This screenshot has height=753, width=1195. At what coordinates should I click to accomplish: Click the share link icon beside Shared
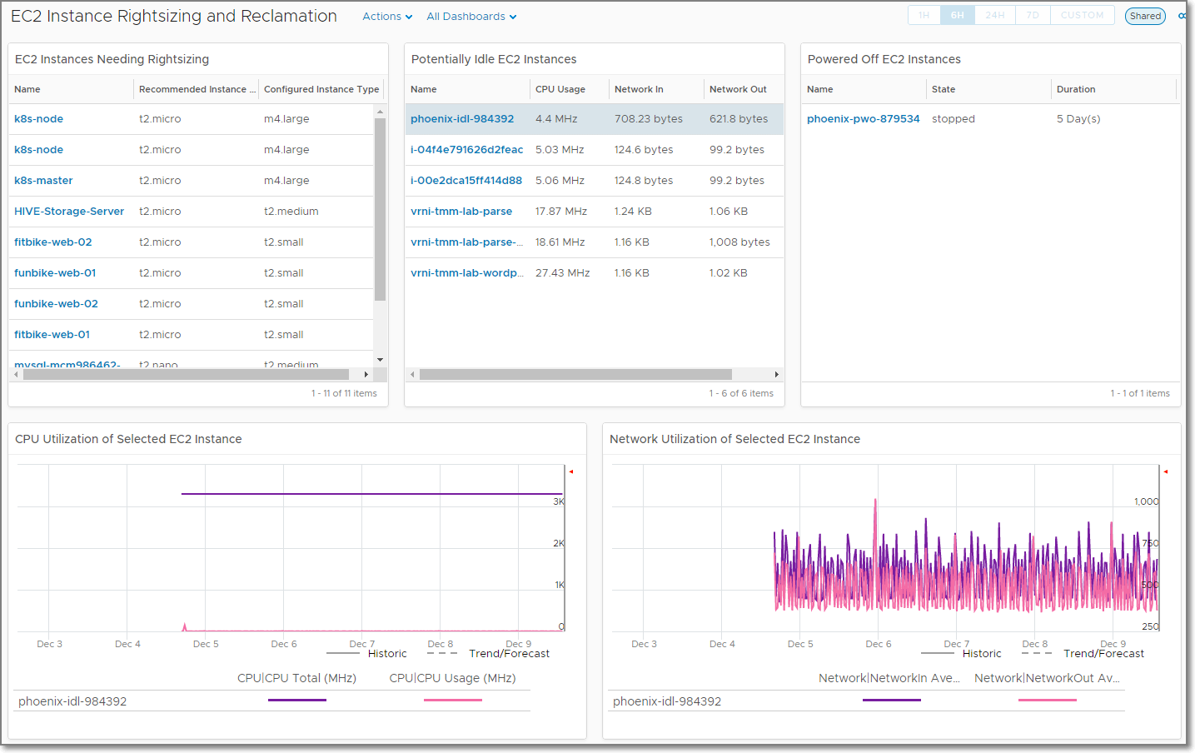1182,16
